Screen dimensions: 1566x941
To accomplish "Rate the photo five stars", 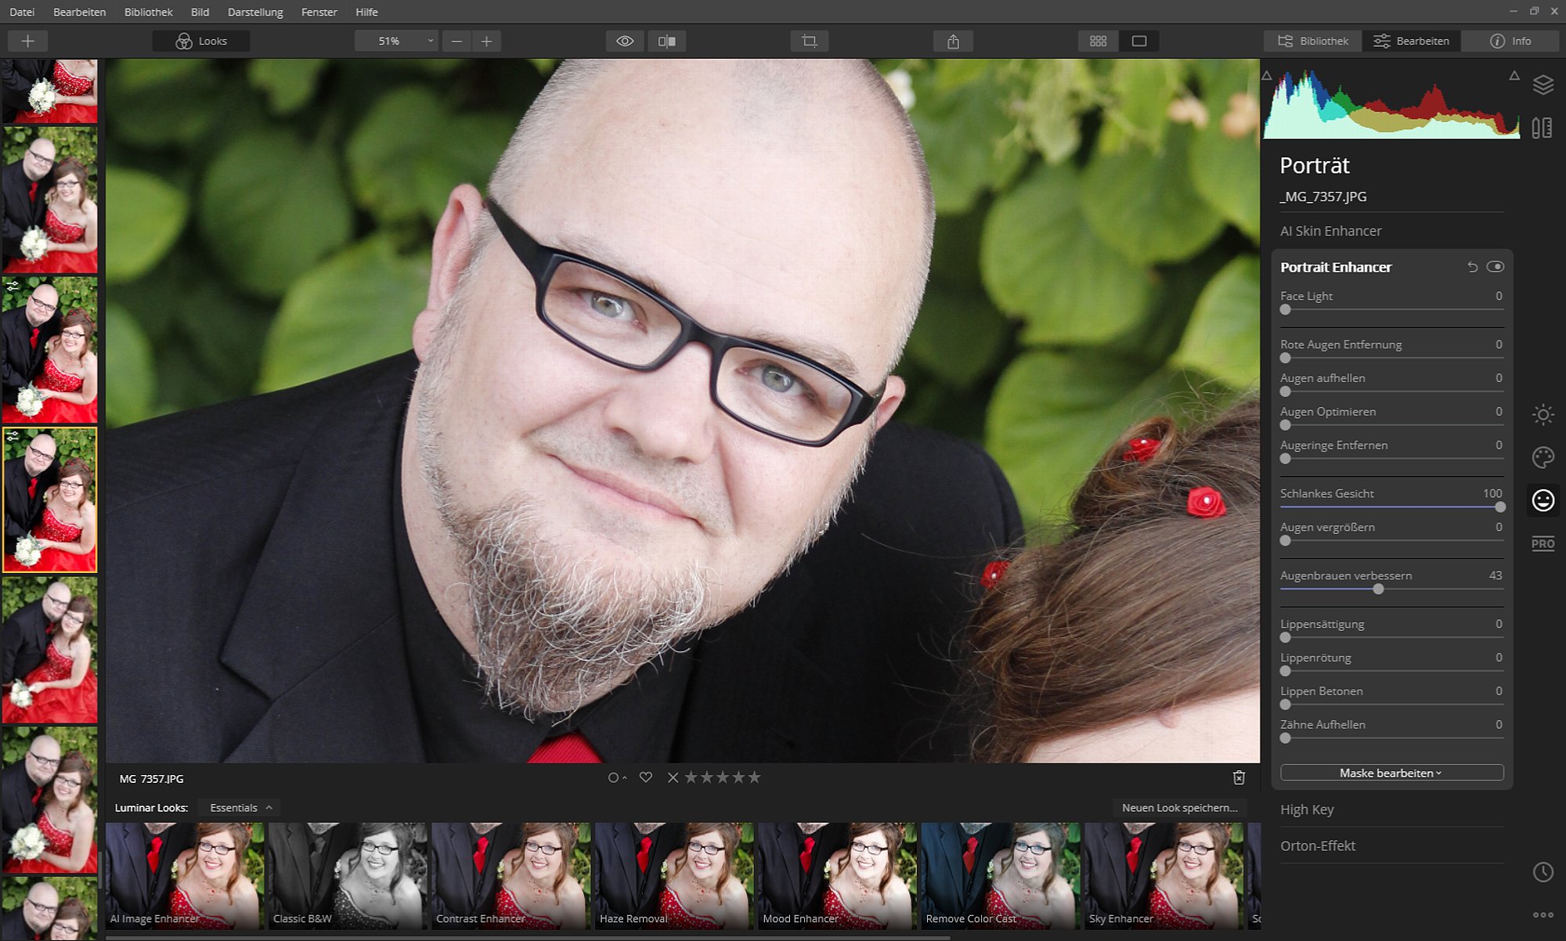I will 754,777.
